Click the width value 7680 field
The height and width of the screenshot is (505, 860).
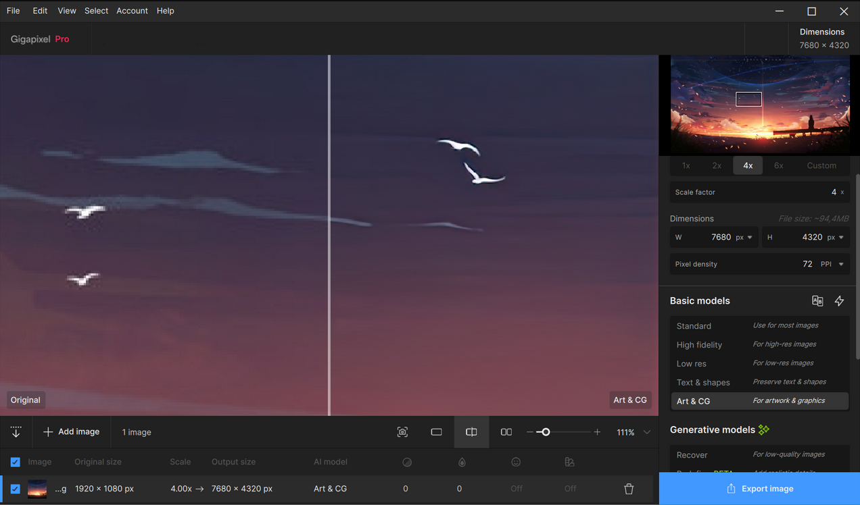pyautogui.click(x=721, y=238)
